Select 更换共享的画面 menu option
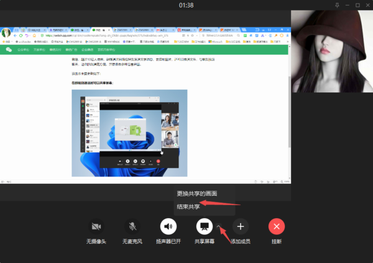This screenshot has width=373, height=263. pos(196,193)
